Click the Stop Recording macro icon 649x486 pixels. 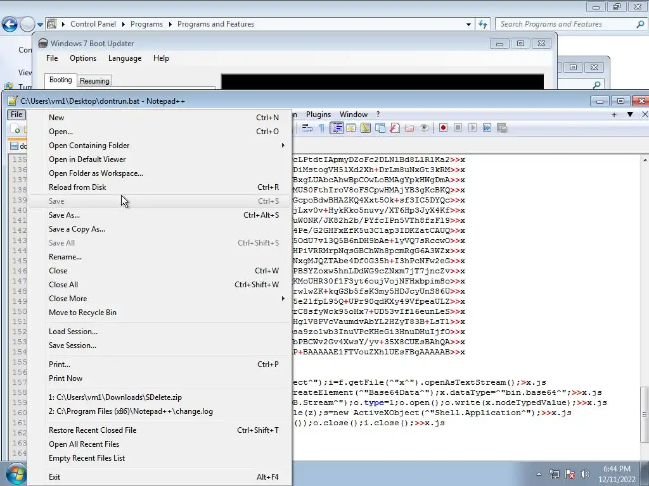tap(458, 128)
